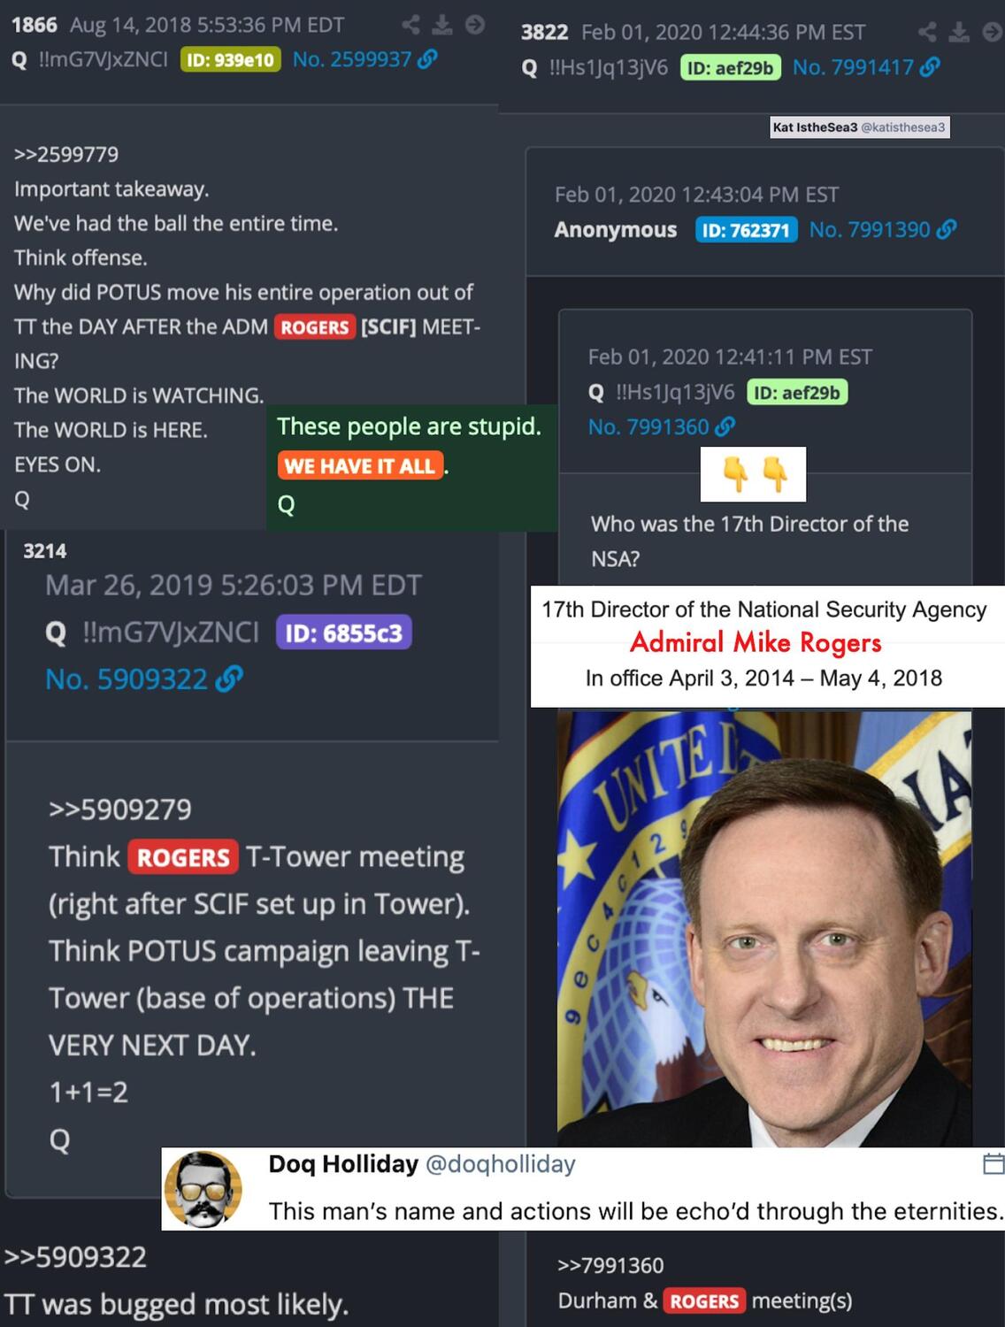The height and width of the screenshot is (1327, 1005).
Task: Follow the >>5909279 reply reference
Action: click(x=119, y=809)
